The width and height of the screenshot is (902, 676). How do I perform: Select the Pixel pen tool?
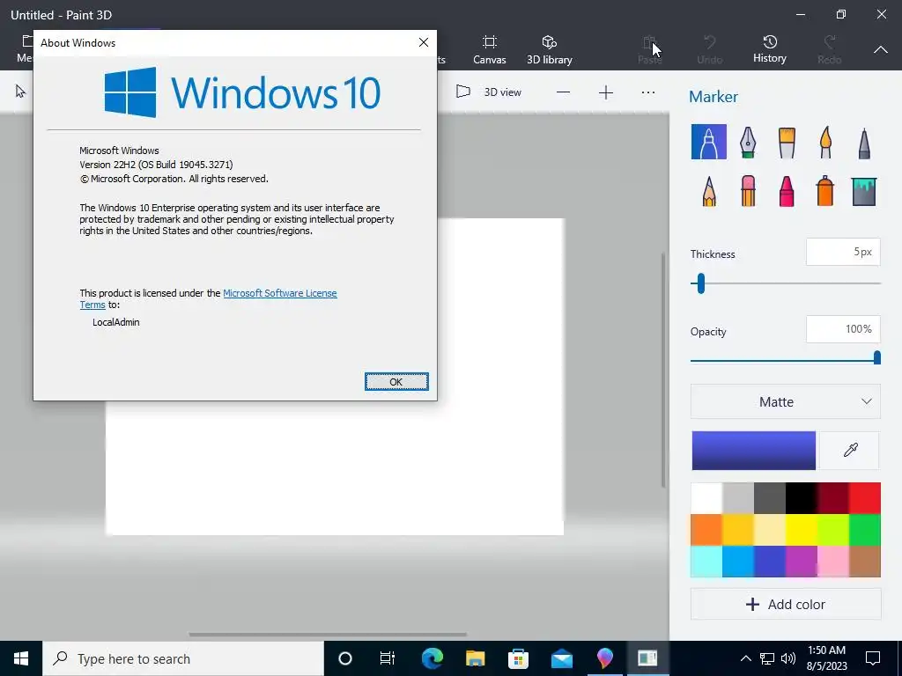click(863, 142)
